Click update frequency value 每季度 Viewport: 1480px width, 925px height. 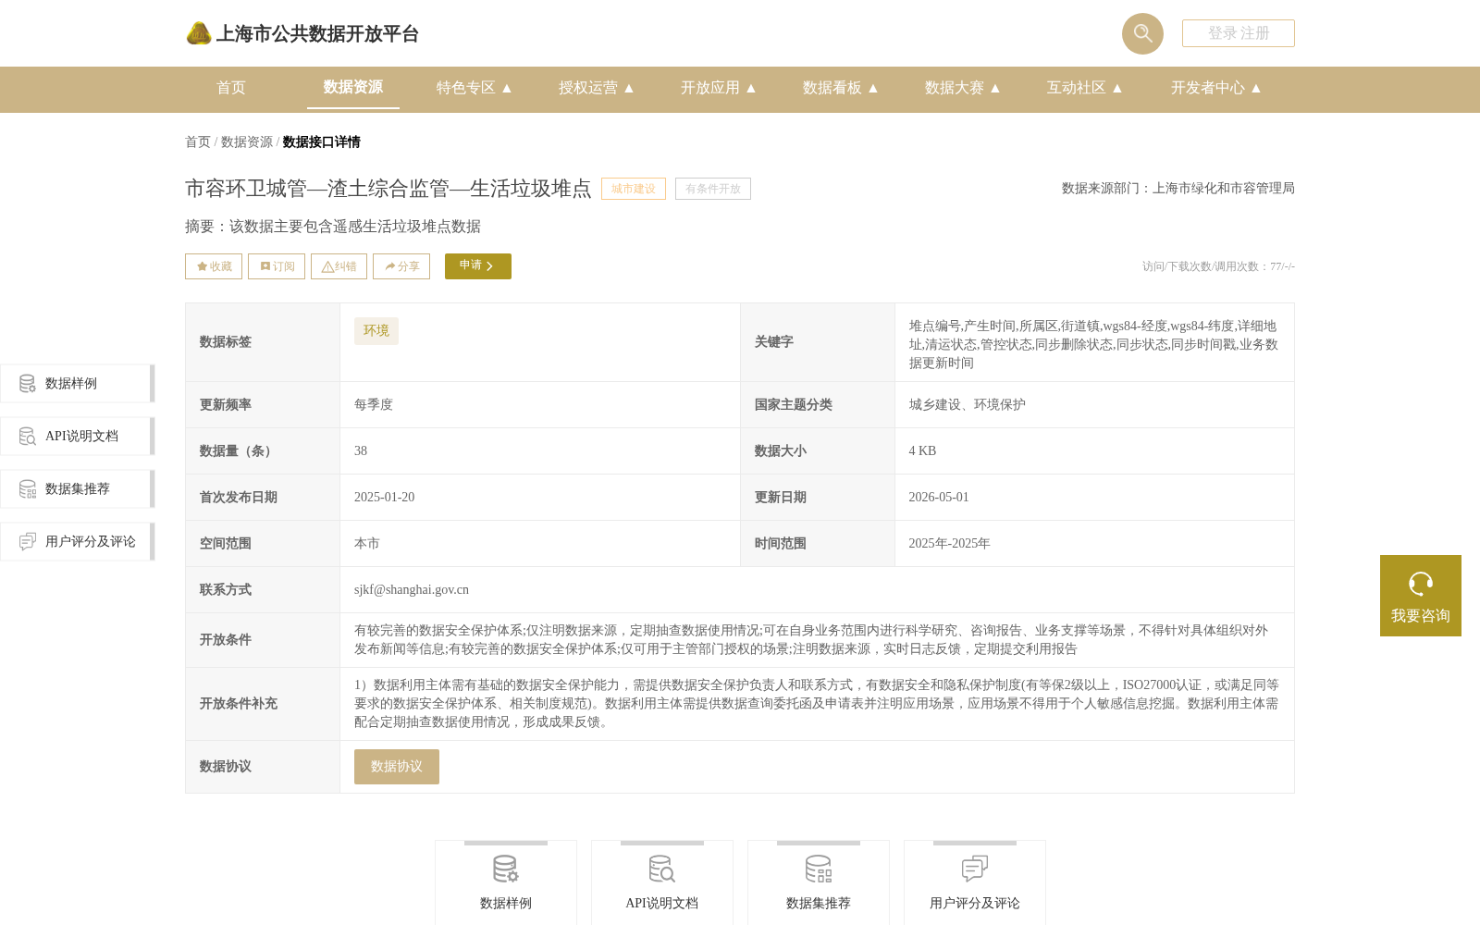[x=374, y=405]
